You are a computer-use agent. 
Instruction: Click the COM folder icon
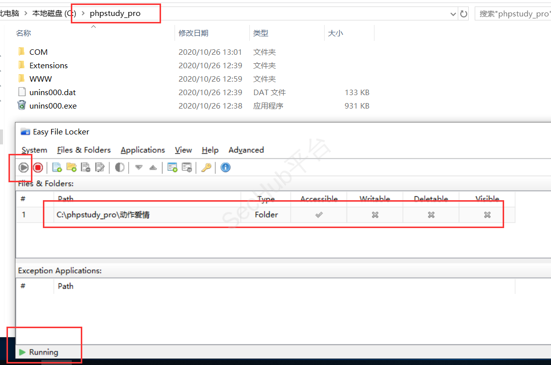[22, 52]
